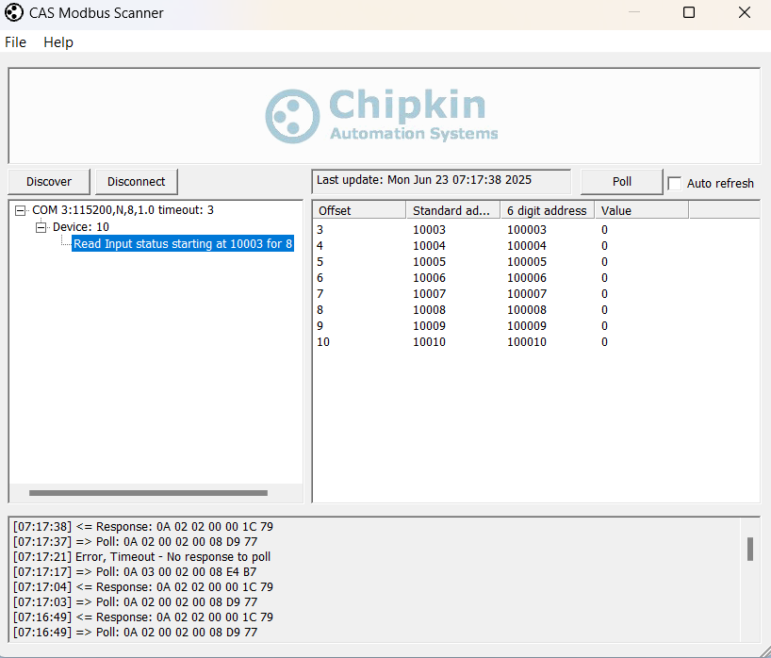Image resolution: width=771 pixels, height=658 pixels.
Task: Select the row with standard address 10005
Action: (x=536, y=262)
